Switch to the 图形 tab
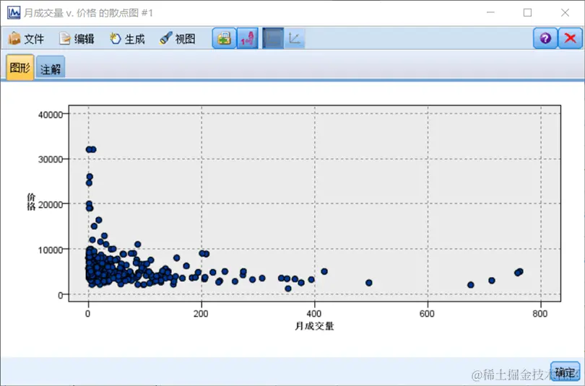The image size is (585, 386). [x=20, y=67]
